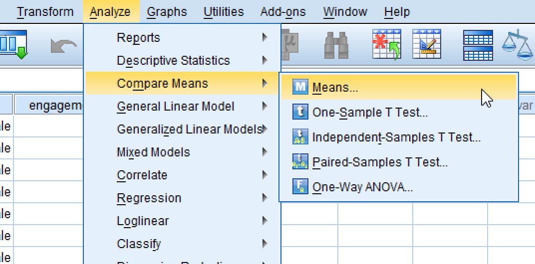Screen dimensions: 535x264
Task: Click the Split File toolbar icon
Action: pyautogui.click(x=478, y=45)
